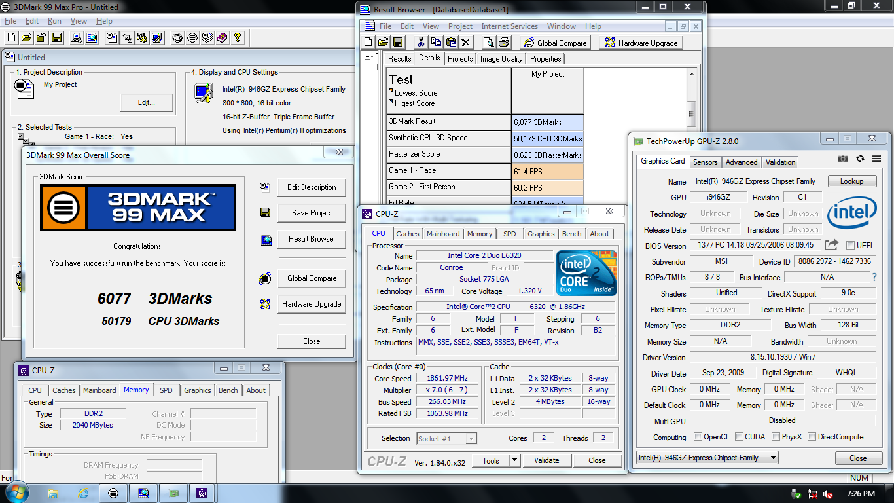
Task: Click Delete X icon in Result Browser toolbar
Action: (465, 43)
